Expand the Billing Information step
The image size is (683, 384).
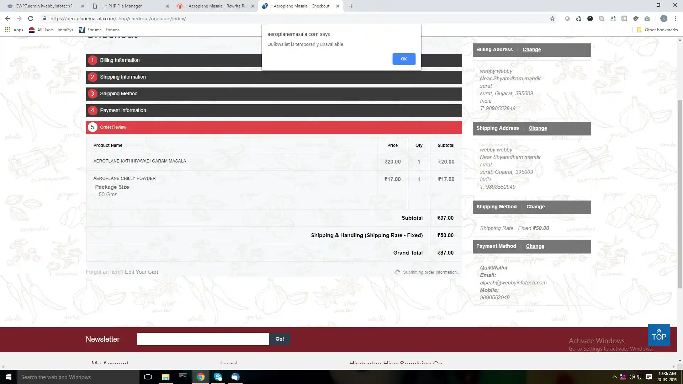pyautogui.click(x=120, y=60)
